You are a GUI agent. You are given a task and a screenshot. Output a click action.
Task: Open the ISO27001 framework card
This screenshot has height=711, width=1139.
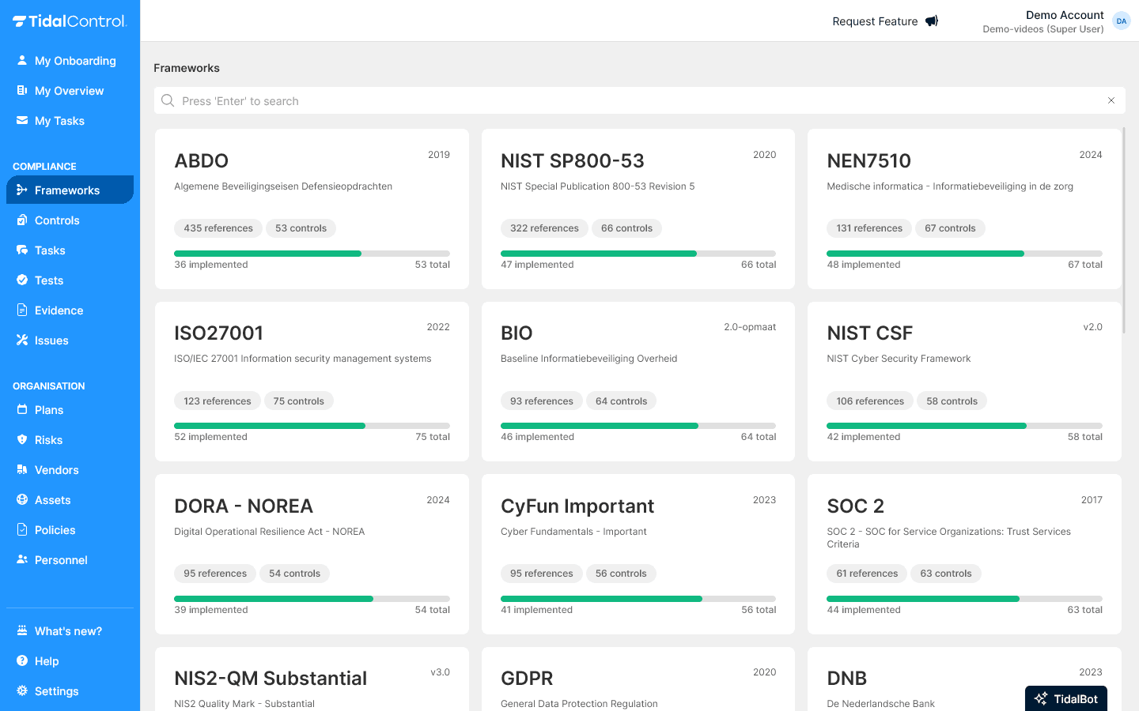pos(311,381)
